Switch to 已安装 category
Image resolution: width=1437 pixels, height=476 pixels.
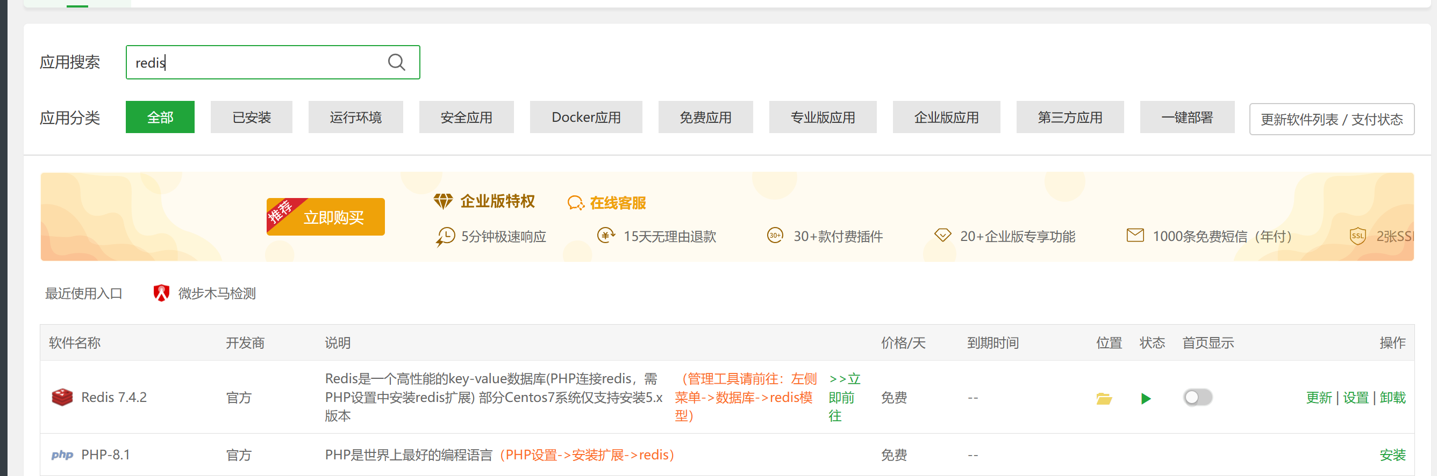[251, 117]
